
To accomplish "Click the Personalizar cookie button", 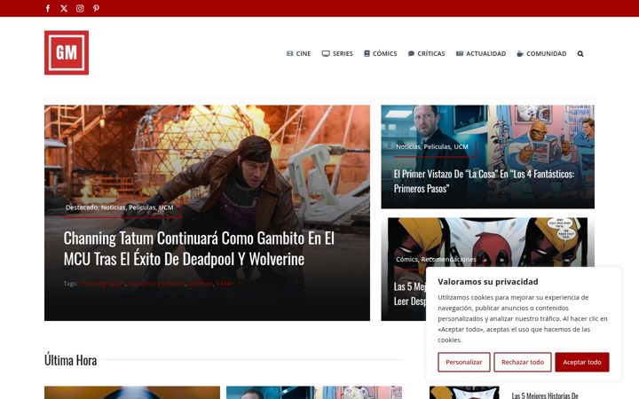I will click(x=464, y=362).
